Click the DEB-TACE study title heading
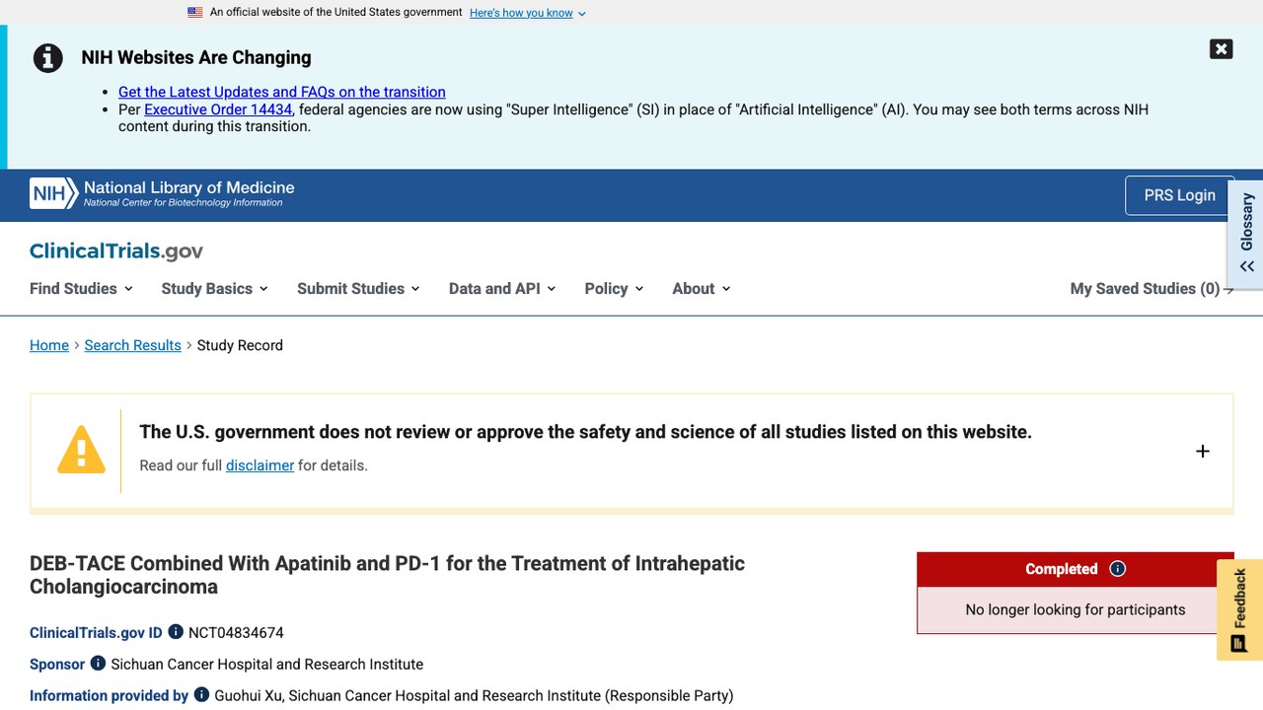This screenshot has height=710, width=1263. 387,575
